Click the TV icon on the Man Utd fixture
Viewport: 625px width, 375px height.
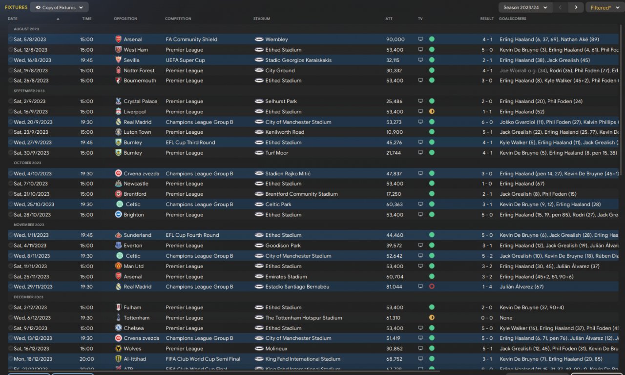pos(420,266)
